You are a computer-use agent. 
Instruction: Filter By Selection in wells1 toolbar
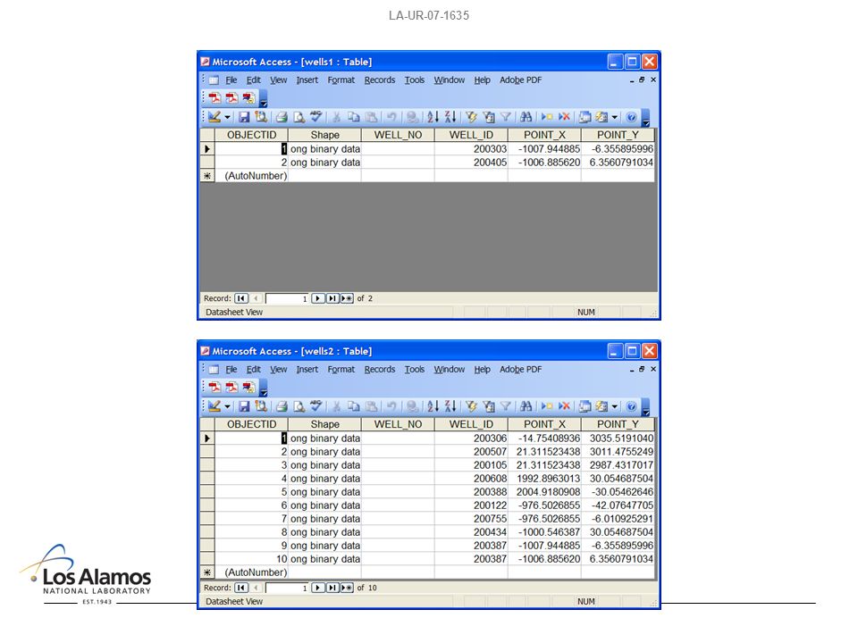pyautogui.click(x=471, y=117)
